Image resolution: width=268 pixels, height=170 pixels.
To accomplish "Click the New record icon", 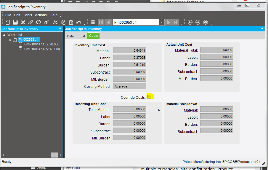I will (x=8, y=22).
